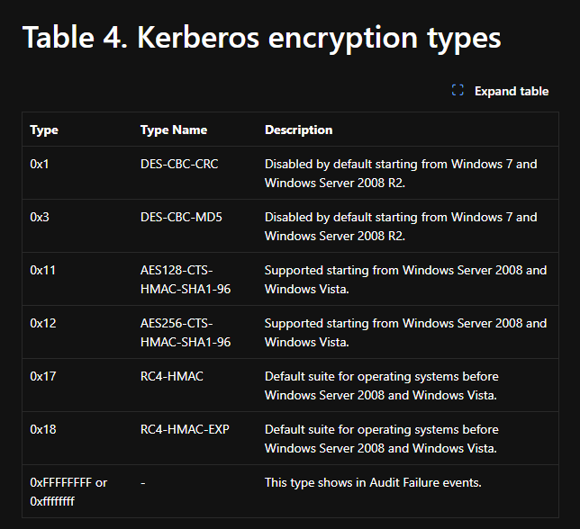Click the AES256-CTS-HMAC-SHA1-96 cell

[186, 332]
